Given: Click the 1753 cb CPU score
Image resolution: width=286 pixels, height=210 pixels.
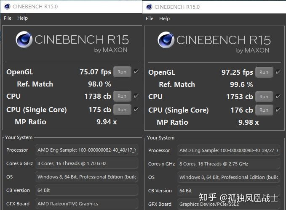Looking at the screenshot, I should (240, 97).
